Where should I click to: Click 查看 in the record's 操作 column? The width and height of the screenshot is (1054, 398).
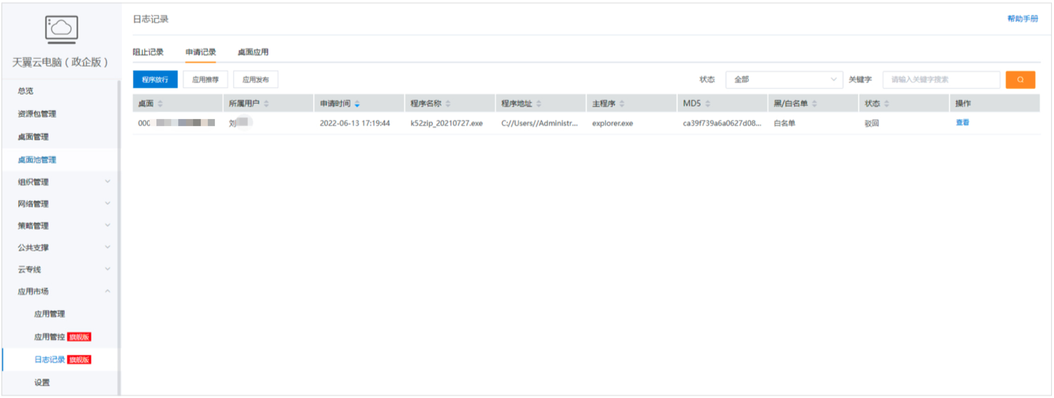pyautogui.click(x=963, y=123)
